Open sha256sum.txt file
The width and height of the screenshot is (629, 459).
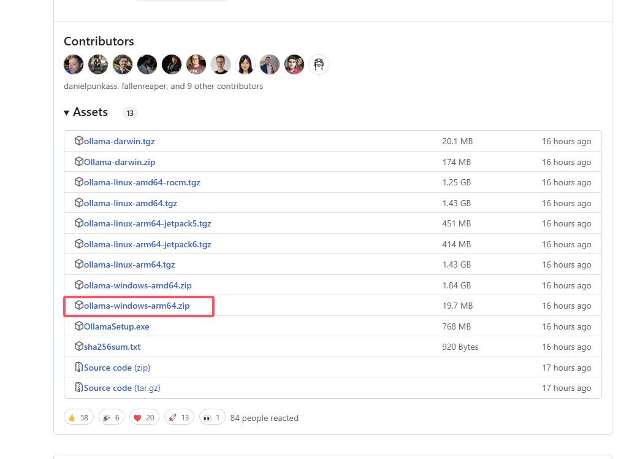(112, 347)
